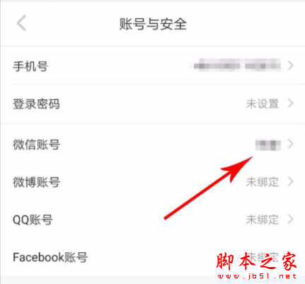305x284 pixels.
Task: Open the 微博账号 binding row
Action: [x=153, y=182]
